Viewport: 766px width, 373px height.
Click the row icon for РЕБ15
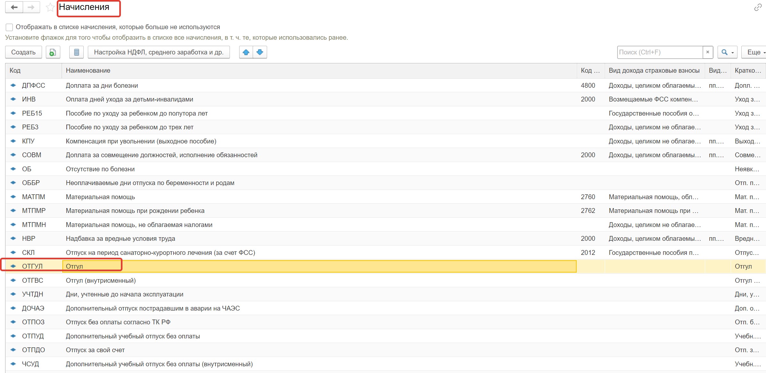[x=13, y=113]
